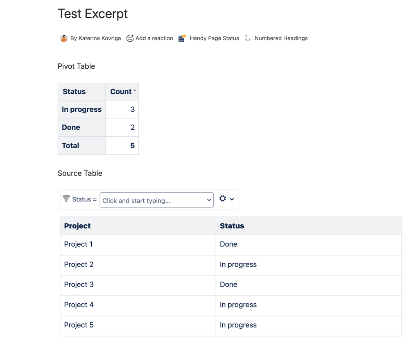Click the Handy Page Status icon
Screen dimensions: 409x343
[182, 38]
